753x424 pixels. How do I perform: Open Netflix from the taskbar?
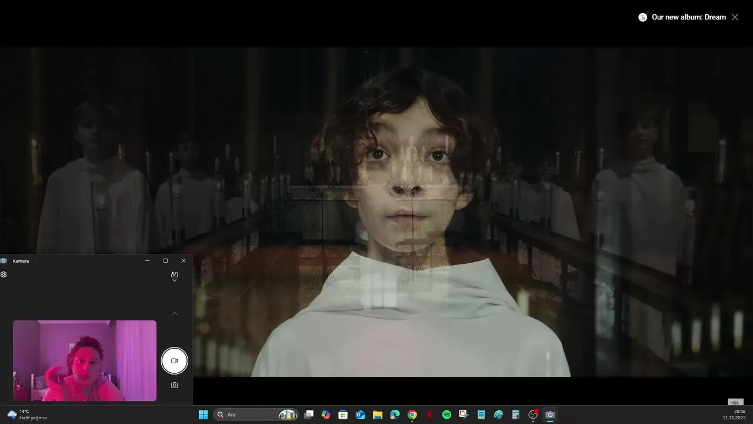click(429, 415)
